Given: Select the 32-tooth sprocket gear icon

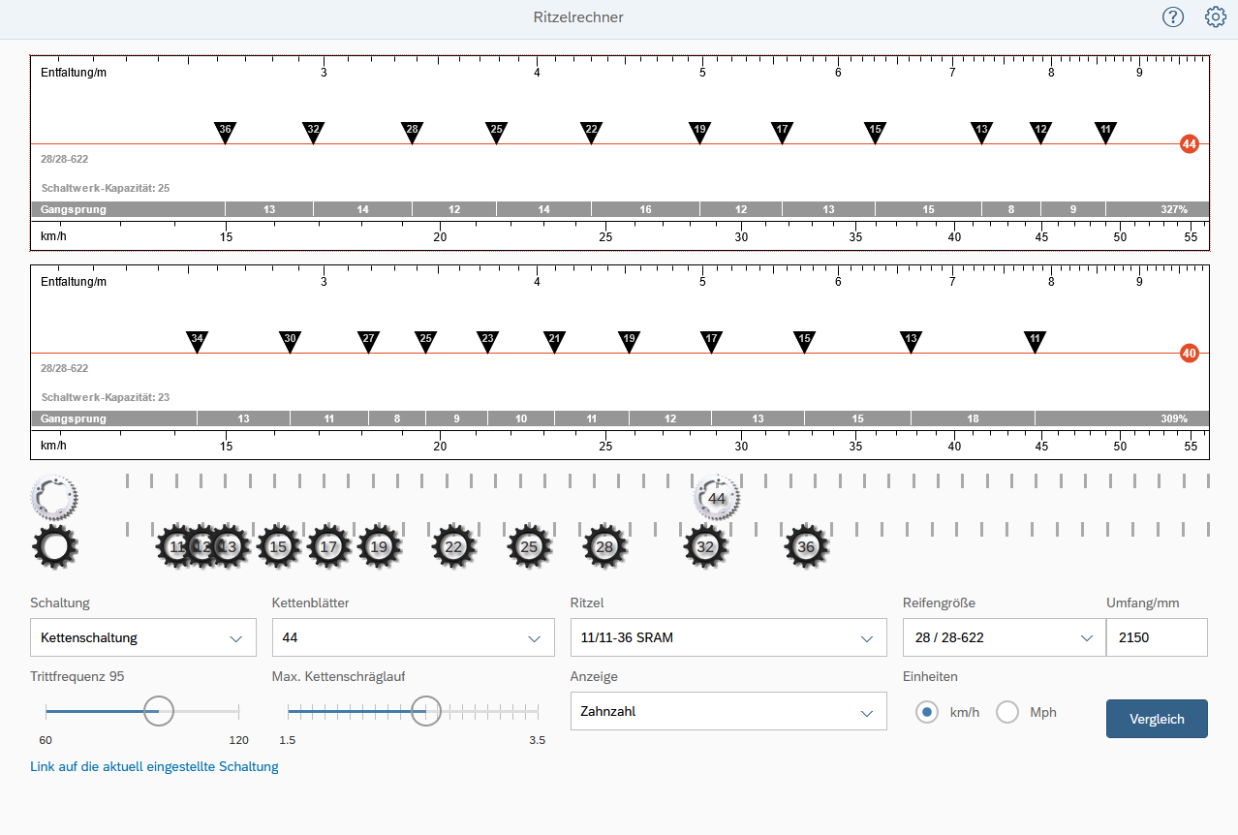Looking at the screenshot, I should tap(705, 547).
